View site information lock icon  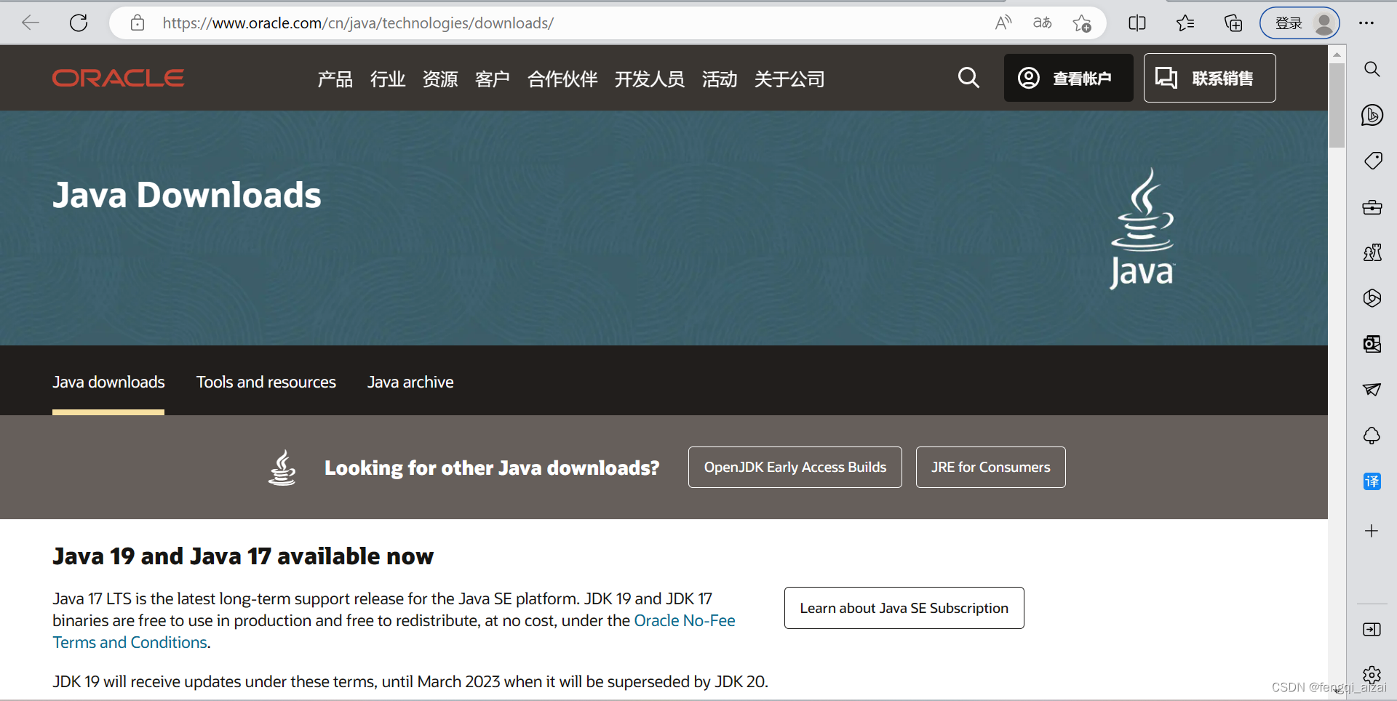137,23
